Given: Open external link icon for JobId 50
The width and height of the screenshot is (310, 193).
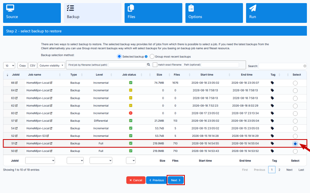Looking at the screenshot, I should pyautogui.click(x=16, y=151).
